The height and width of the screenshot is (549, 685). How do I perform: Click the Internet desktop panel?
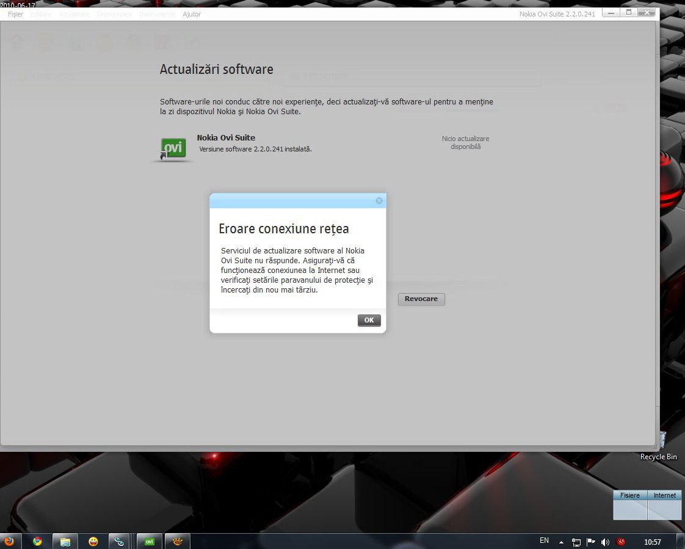pos(664,505)
